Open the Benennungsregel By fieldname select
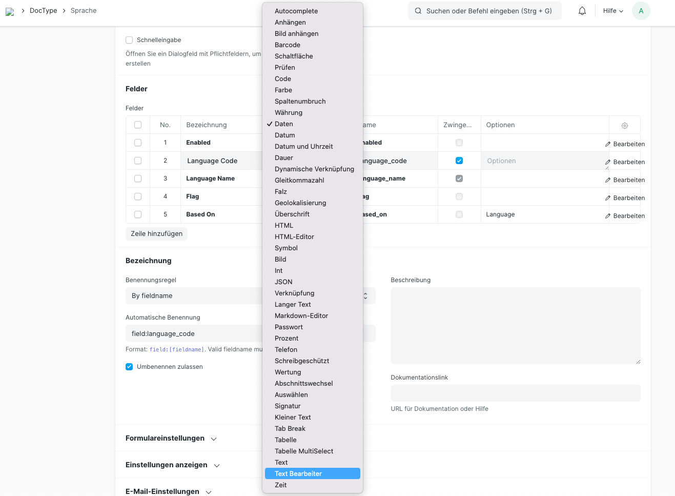The image size is (675, 496). pos(251,296)
